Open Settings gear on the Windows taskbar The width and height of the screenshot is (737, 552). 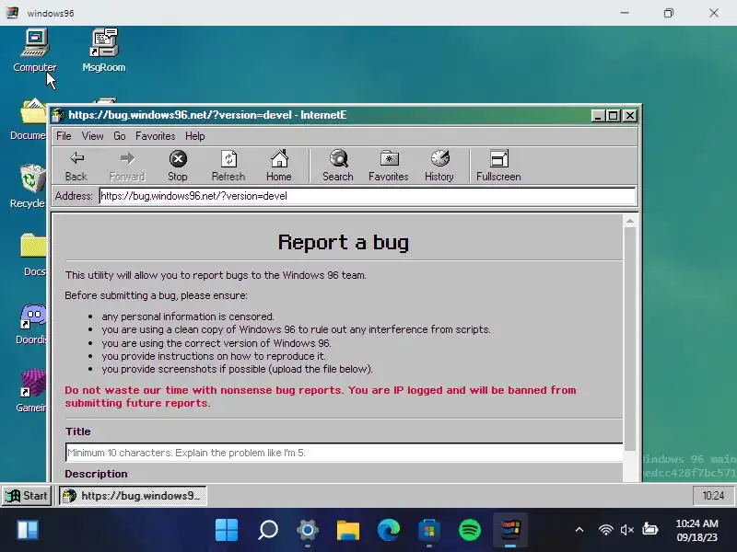tap(308, 530)
